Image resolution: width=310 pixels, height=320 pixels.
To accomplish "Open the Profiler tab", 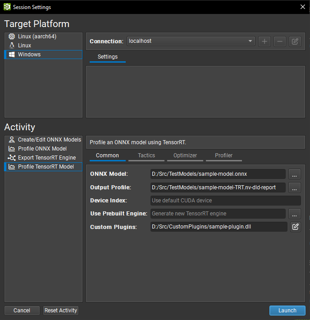I will (223, 155).
